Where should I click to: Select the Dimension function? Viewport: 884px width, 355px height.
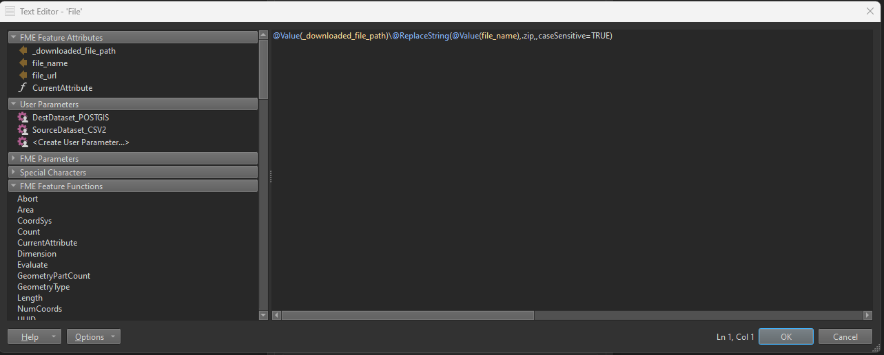pos(37,254)
